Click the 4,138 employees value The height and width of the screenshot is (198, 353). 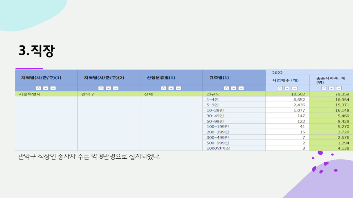(x=343, y=148)
